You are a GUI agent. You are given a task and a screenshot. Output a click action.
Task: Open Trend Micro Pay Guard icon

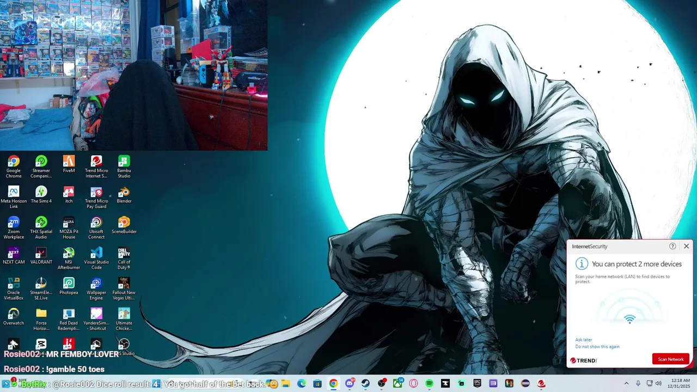pyautogui.click(x=96, y=197)
